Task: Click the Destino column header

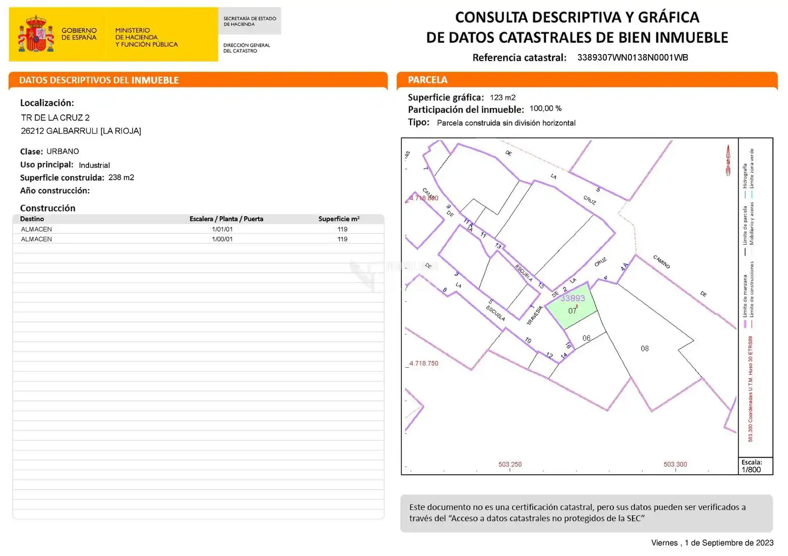Action: point(32,219)
